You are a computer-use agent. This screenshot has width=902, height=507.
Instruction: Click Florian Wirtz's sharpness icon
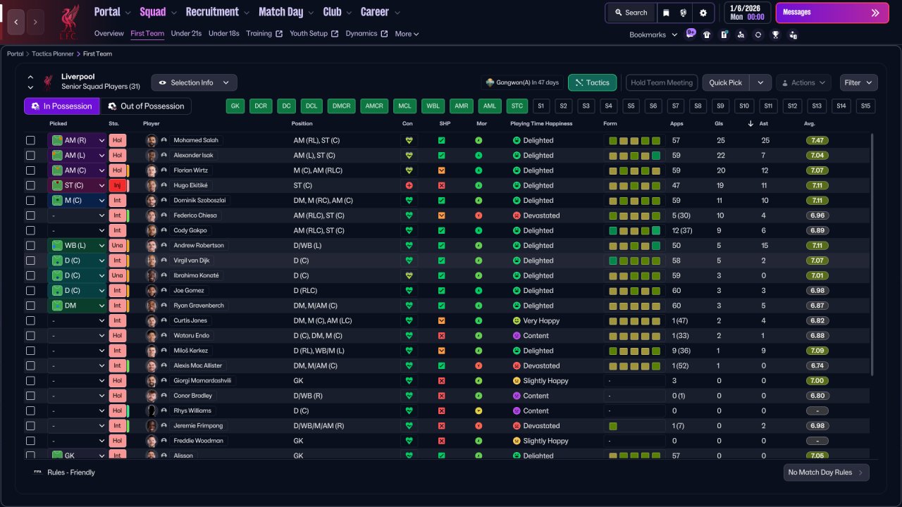[442, 170]
